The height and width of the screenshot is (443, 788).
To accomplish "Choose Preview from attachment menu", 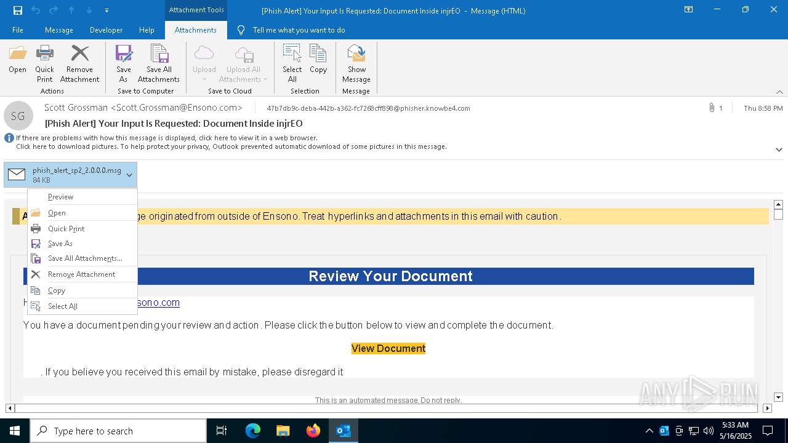I will click(x=82, y=197).
